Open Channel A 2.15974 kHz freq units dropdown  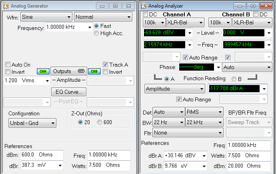point(190,45)
